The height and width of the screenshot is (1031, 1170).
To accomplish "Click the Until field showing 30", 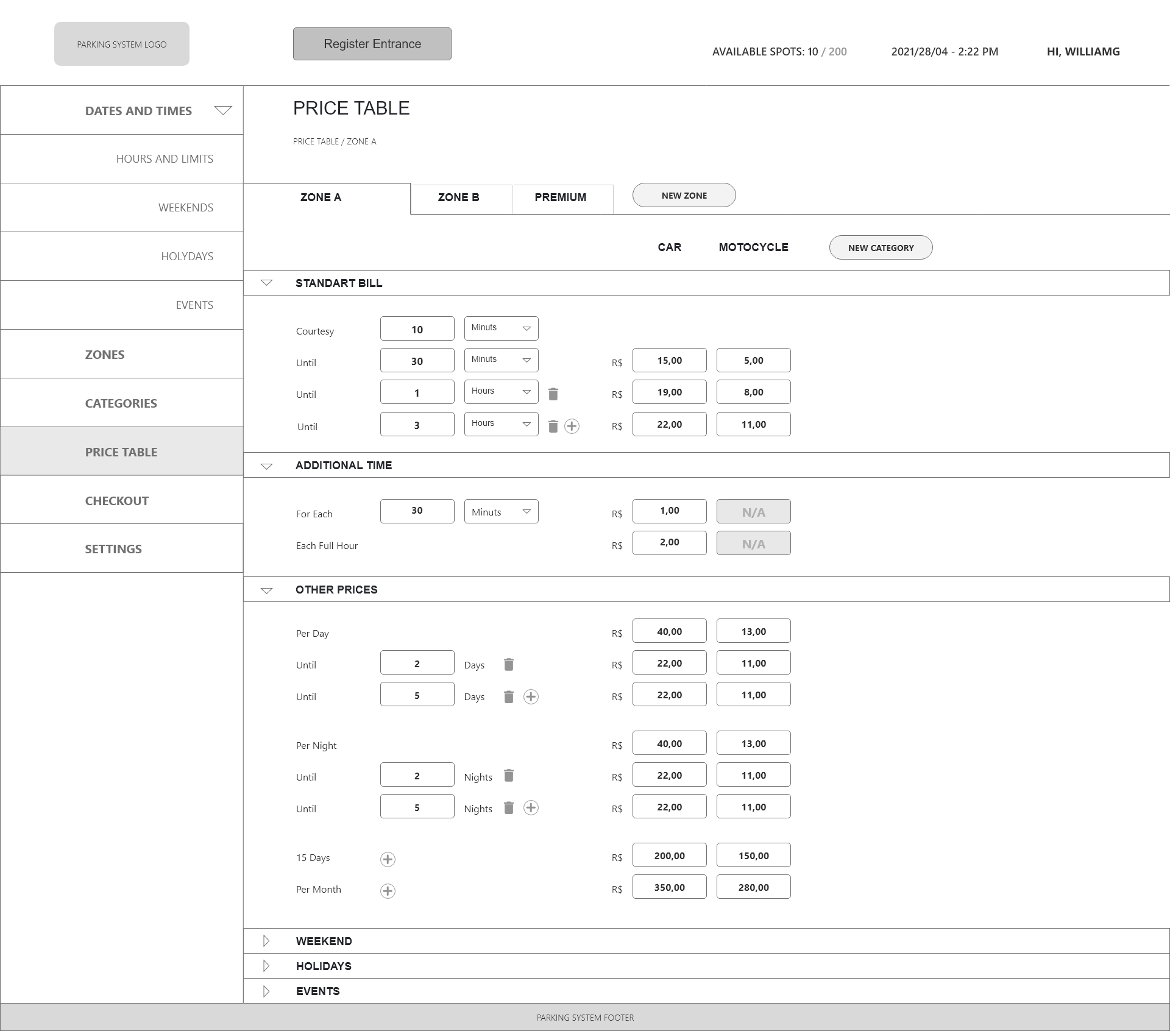I will (417, 360).
